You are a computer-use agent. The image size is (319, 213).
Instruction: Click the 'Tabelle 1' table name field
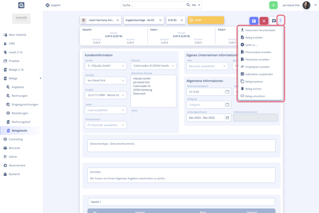[181, 202]
